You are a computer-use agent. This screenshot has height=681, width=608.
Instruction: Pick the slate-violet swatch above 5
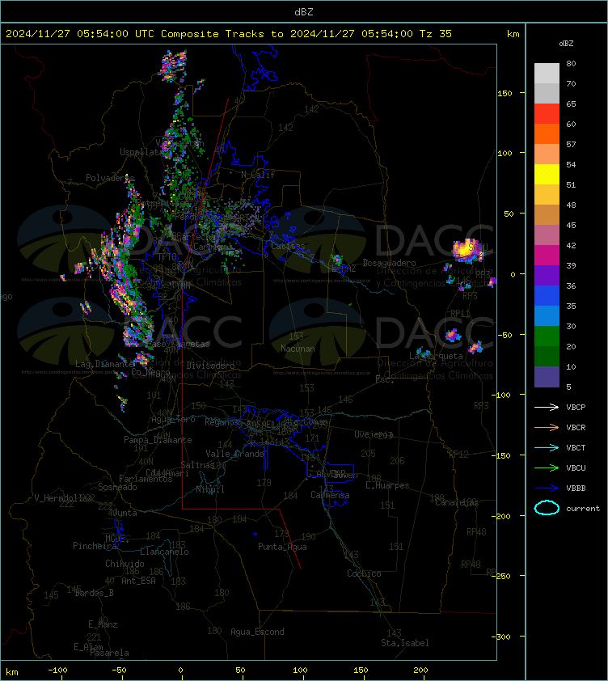[547, 377]
